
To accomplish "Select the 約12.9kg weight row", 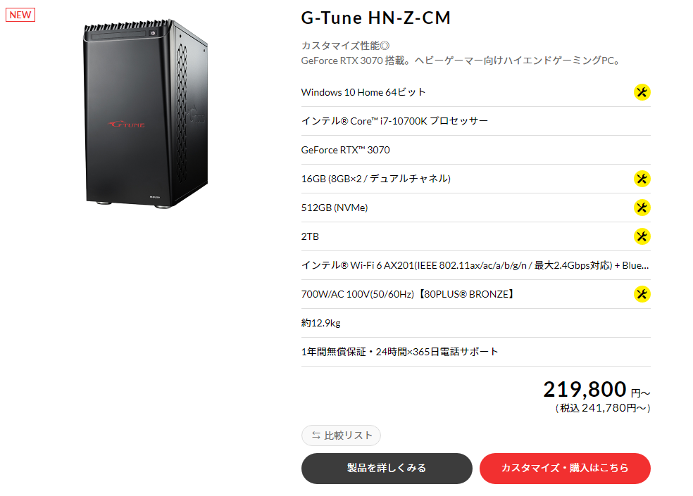I will point(475,324).
